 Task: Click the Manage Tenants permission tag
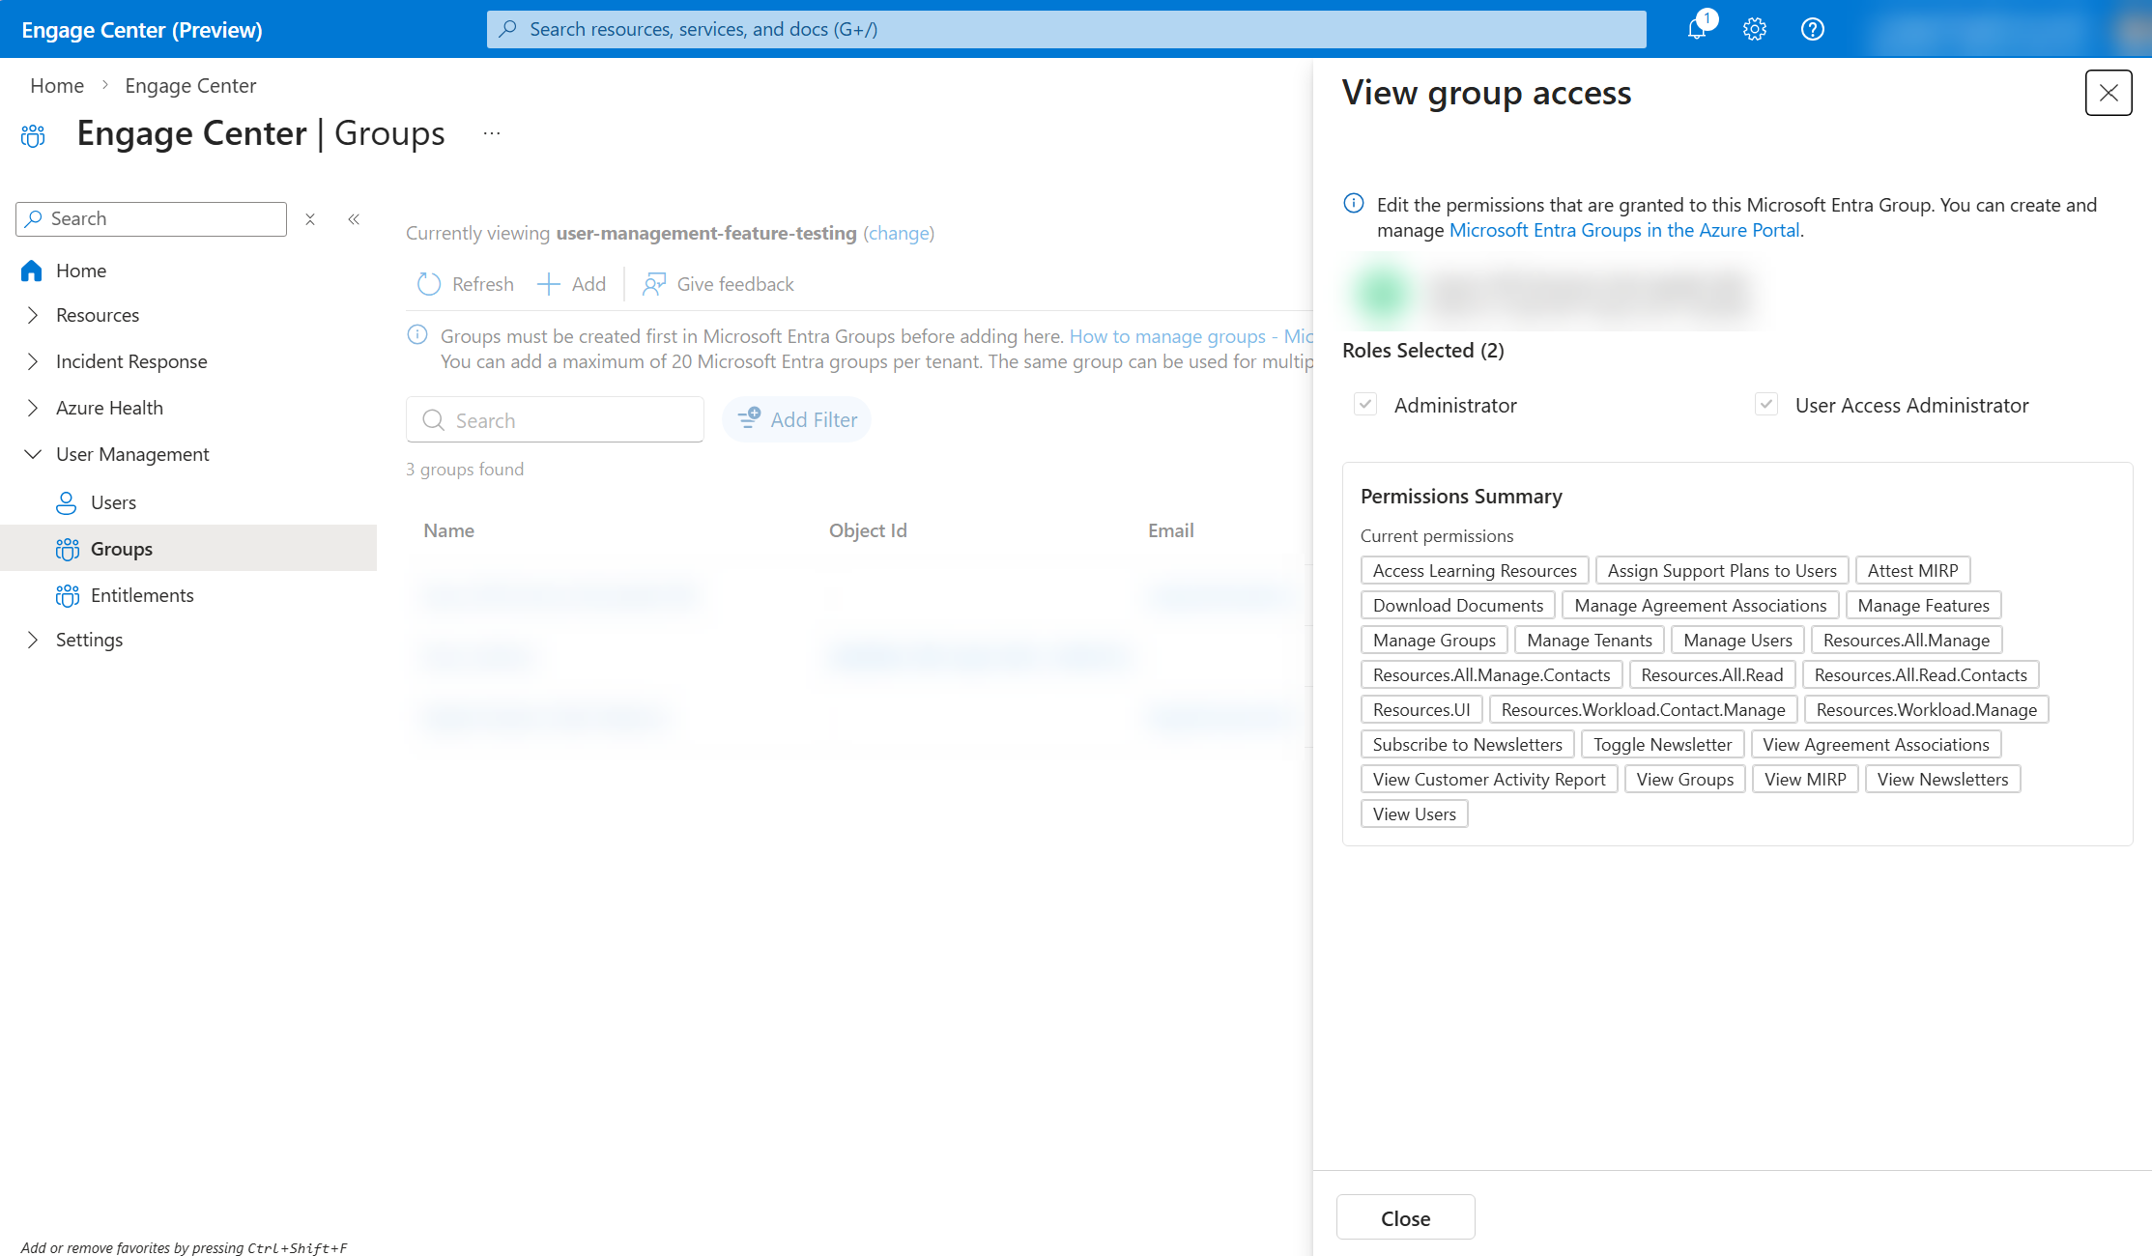pyautogui.click(x=1590, y=640)
